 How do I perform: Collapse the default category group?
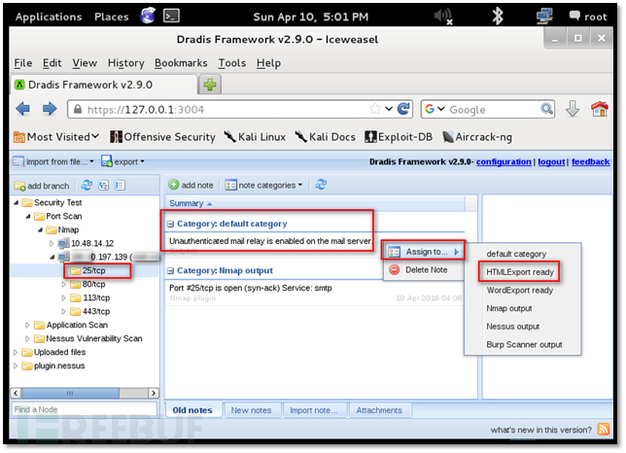point(170,224)
